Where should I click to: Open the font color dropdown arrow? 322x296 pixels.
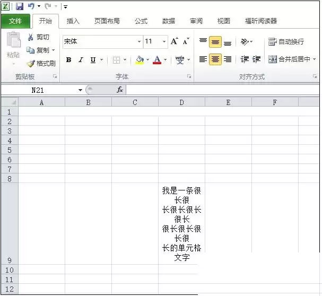coord(166,60)
